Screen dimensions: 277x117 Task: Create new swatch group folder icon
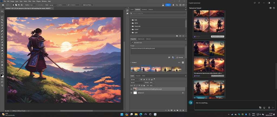pyautogui.click(x=177, y=36)
